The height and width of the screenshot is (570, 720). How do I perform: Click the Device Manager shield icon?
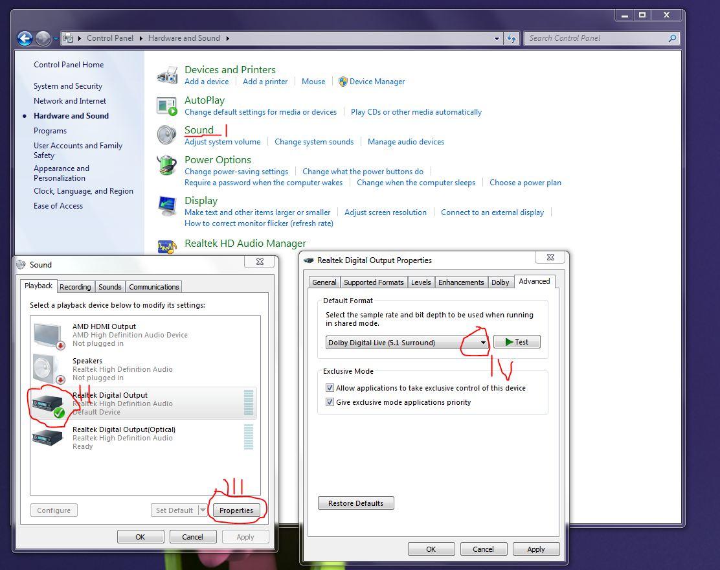point(343,82)
